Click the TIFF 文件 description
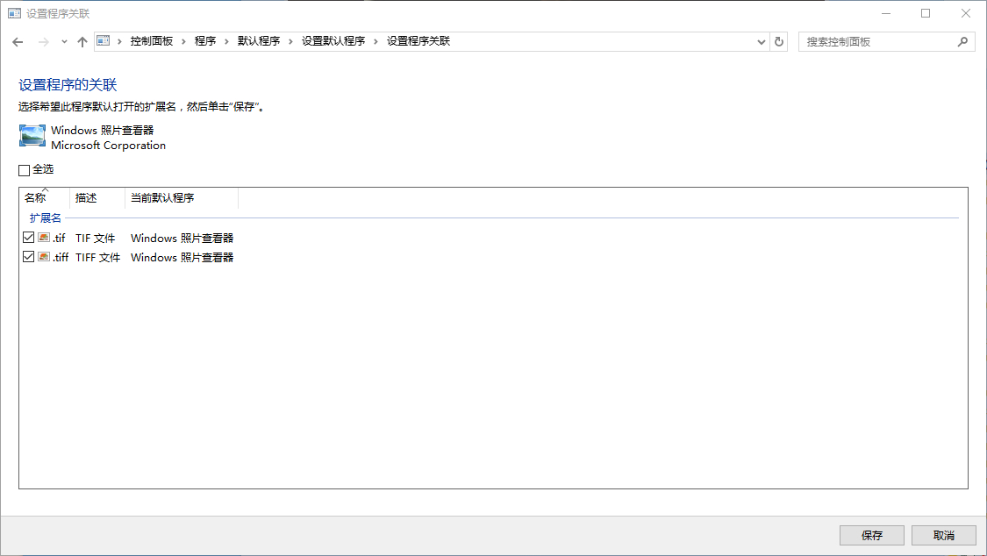Image resolution: width=987 pixels, height=556 pixels. pos(97,257)
